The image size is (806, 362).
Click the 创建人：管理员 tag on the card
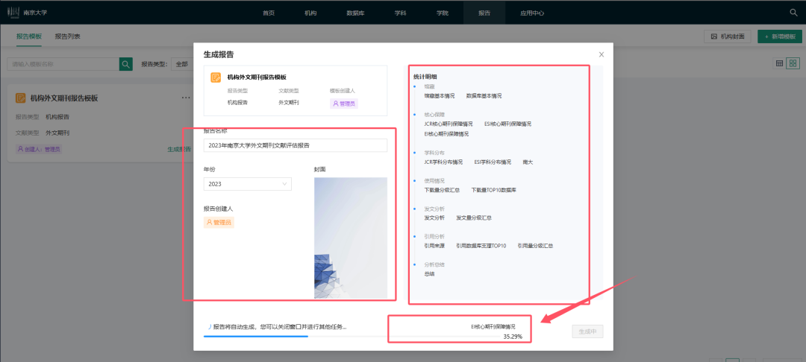[39, 149]
